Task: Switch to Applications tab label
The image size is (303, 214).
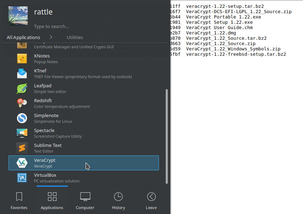Action: (52, 208)
